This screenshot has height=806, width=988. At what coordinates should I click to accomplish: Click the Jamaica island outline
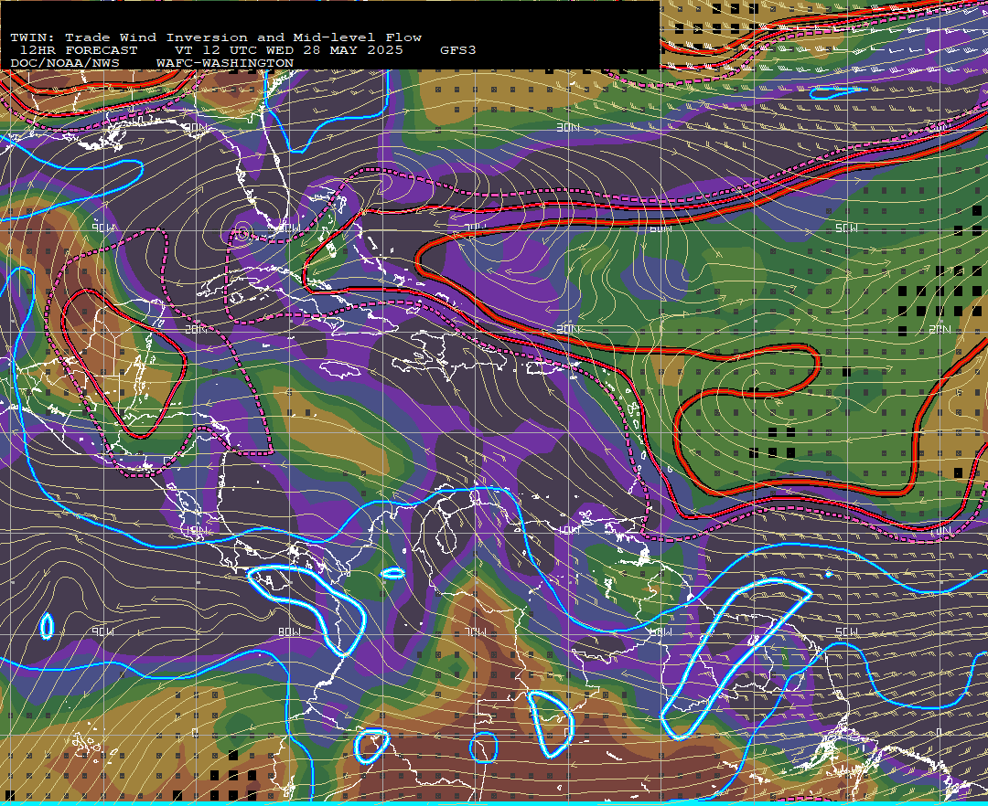click(340, 369)
